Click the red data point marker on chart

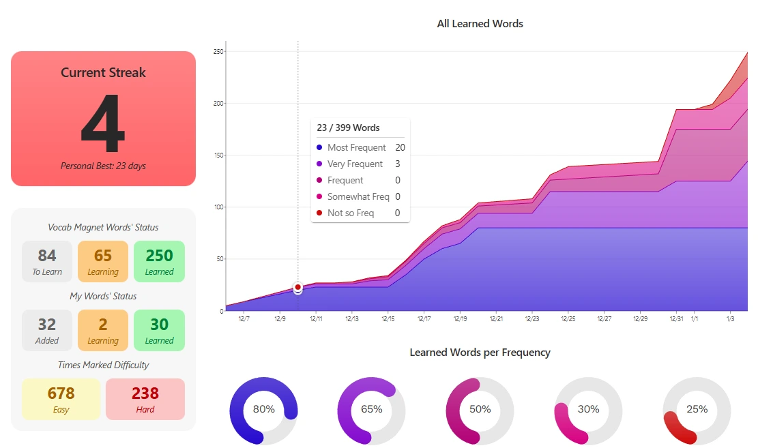click(298, 288)
